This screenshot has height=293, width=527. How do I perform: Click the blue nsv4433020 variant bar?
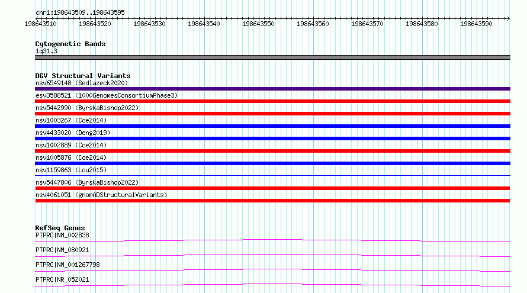tap(272, 139)
